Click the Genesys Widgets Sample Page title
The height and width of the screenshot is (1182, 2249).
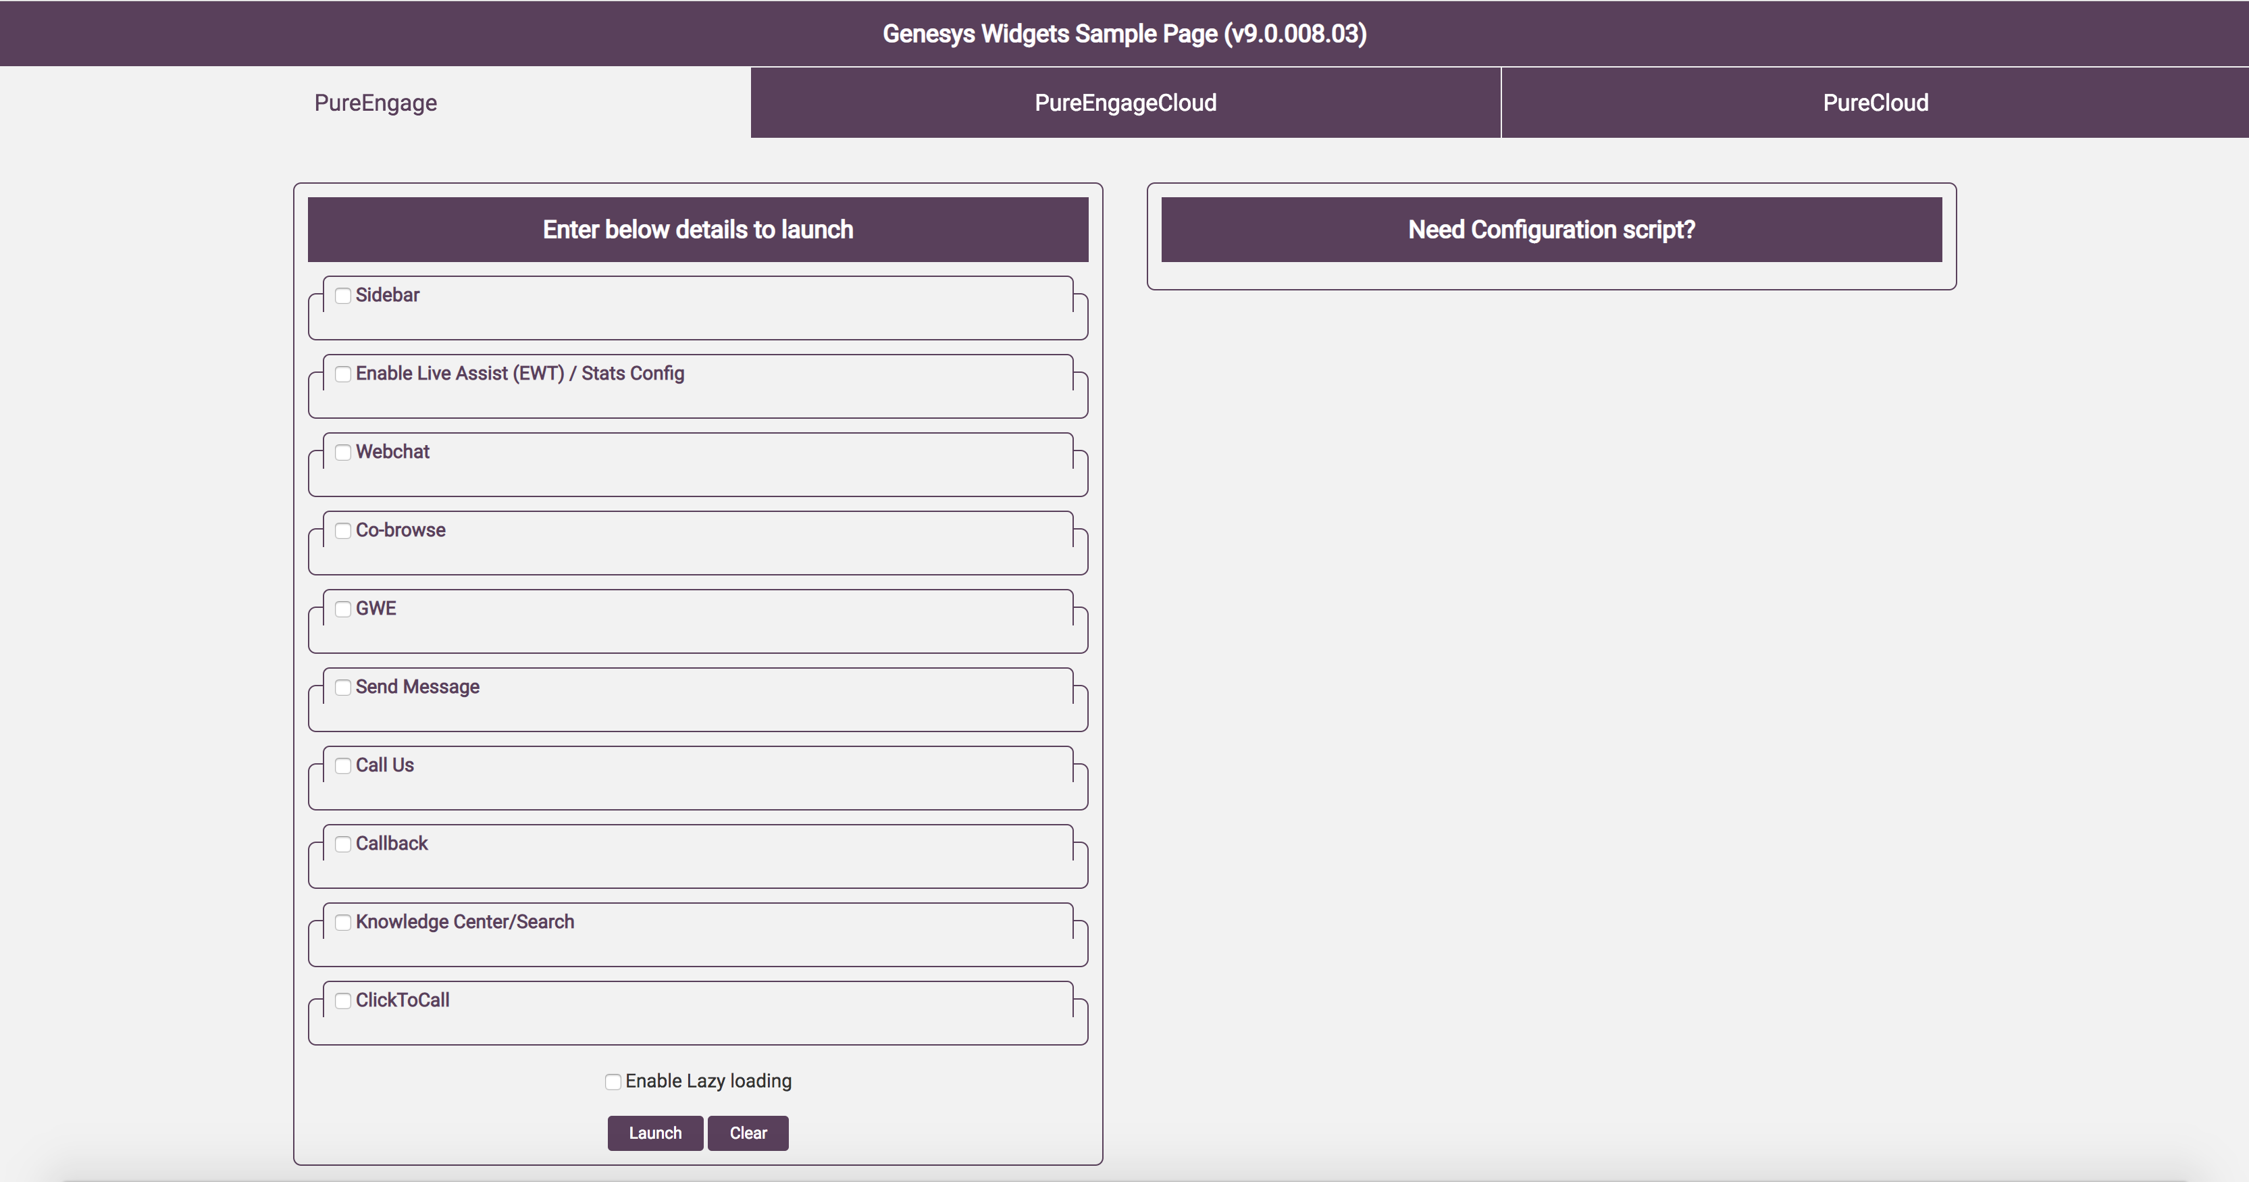(1124, 34)
